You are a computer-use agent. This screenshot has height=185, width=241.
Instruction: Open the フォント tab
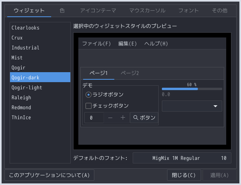coord(189,11)
